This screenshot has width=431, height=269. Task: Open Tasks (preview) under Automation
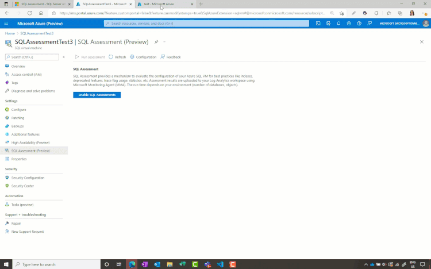click(22, 205)
